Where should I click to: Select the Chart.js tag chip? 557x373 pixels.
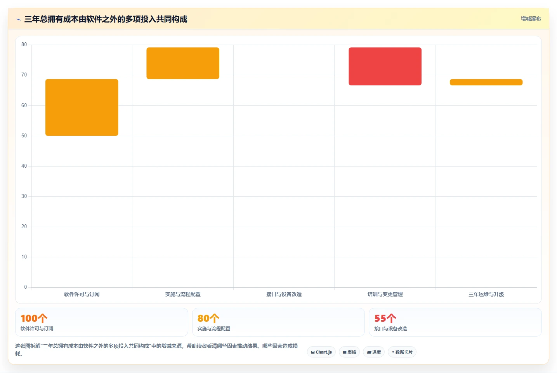[x=321, y=352]
